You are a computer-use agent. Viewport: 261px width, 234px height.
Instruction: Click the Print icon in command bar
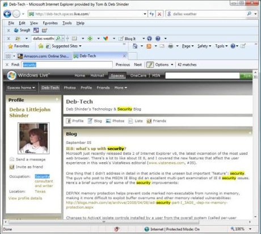coord(171,46)
